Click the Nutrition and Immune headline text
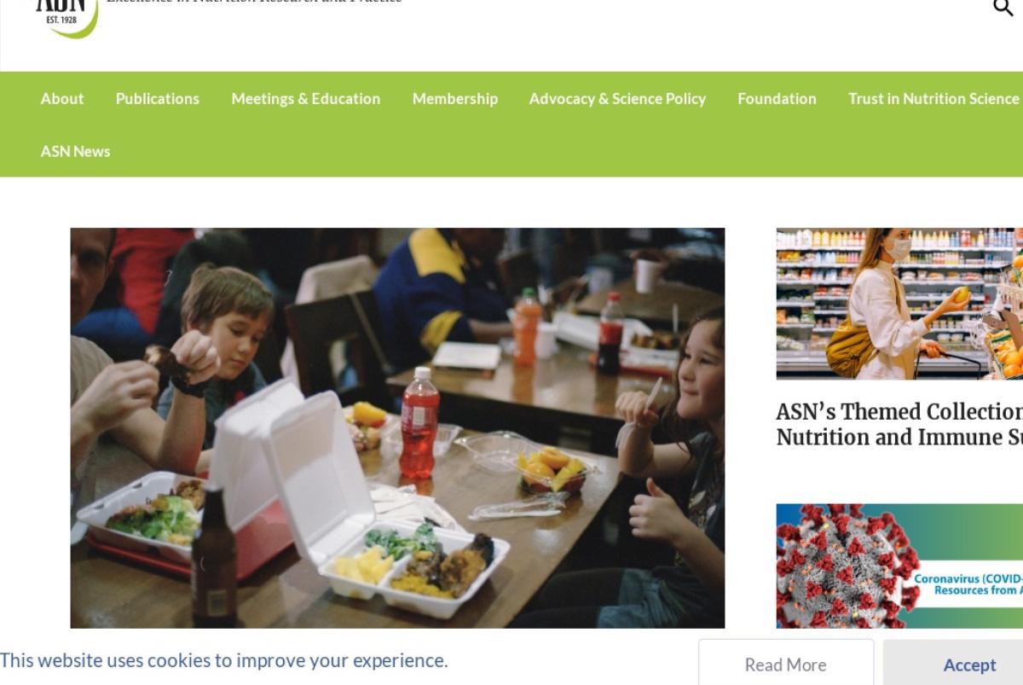 coord(899,438)
